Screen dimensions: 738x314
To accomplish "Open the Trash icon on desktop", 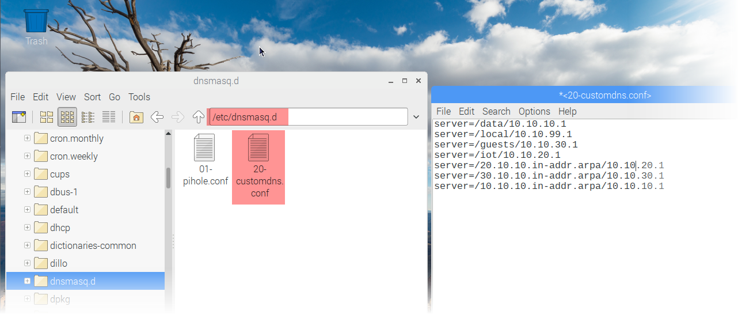I will (36, 26).
